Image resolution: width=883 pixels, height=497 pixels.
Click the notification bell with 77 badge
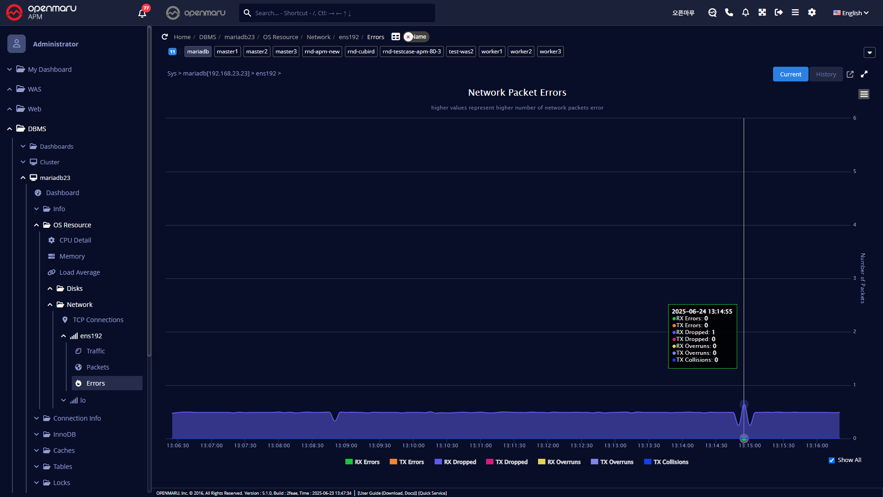142,13
